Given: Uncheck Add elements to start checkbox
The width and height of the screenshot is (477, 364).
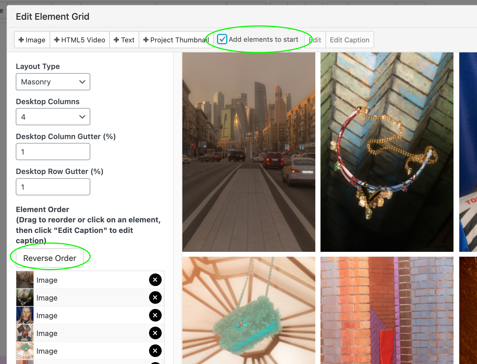Looking at the screenshot, I should pyautogui.click(x=222, y=39).
